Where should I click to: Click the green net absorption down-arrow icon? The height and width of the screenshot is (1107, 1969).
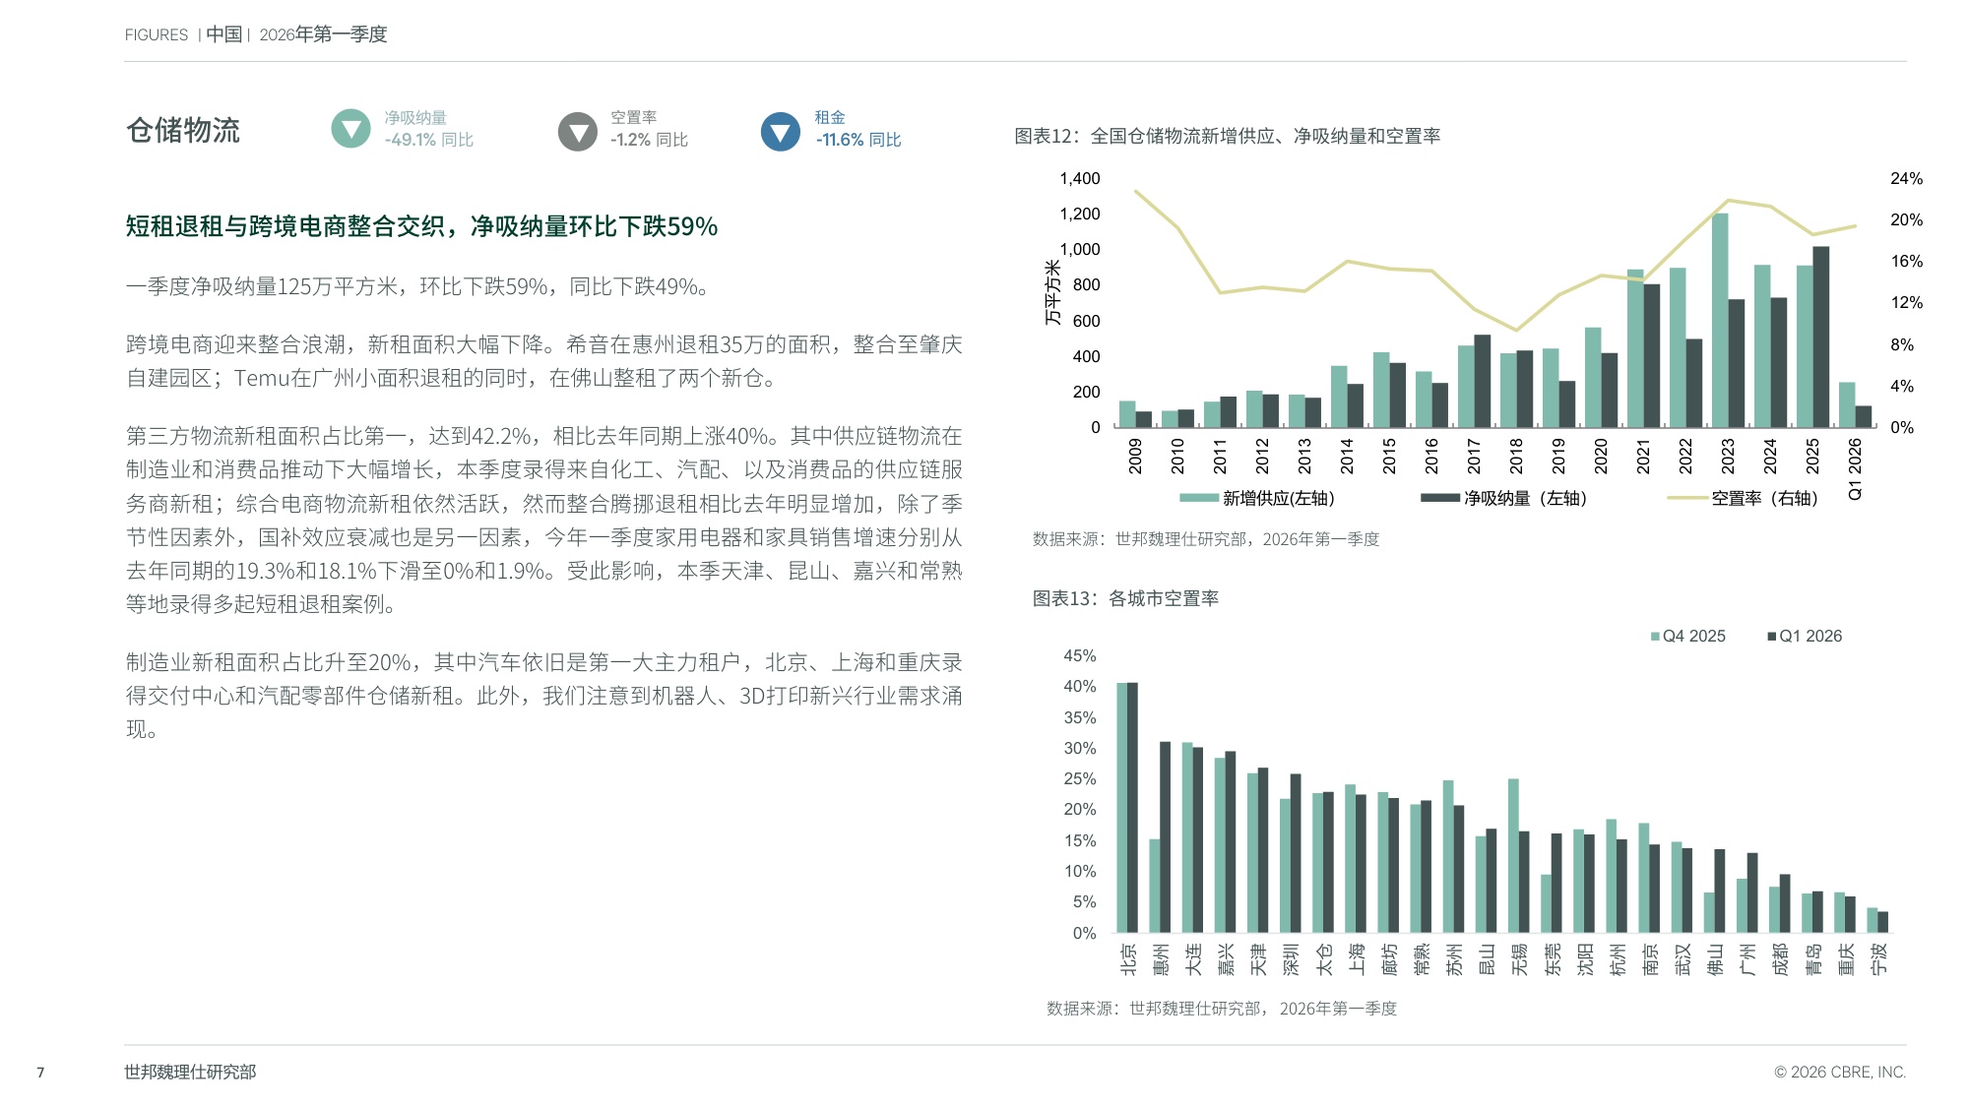coord(350,129)
